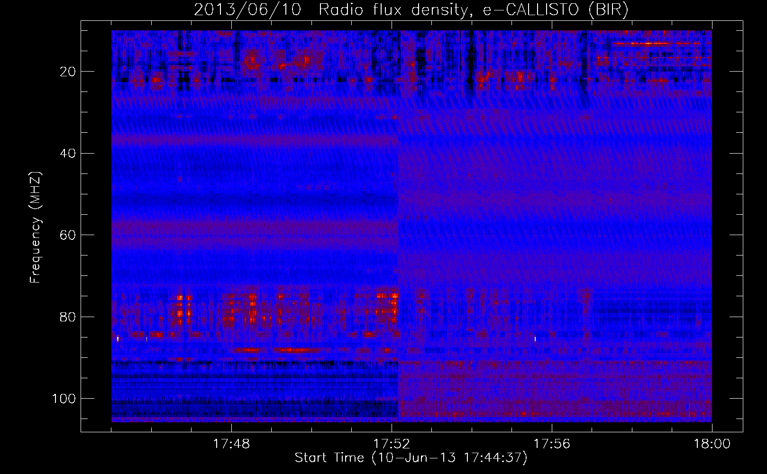Click the frequency tick label '60'
The width and height of the screenshot is (767, 474).
tap(68, 235)
